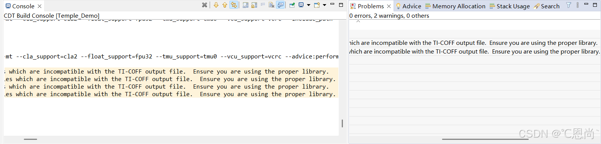Viewport: 601px width, 144px height.
Task: Click the filter funnel icon in Problems
Action: [568, 5]
